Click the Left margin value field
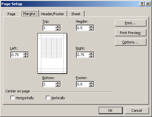 [17, 55]
